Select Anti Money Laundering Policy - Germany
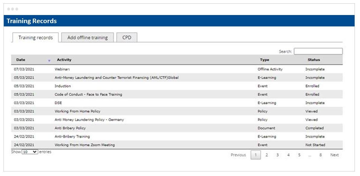 point(89,120)
